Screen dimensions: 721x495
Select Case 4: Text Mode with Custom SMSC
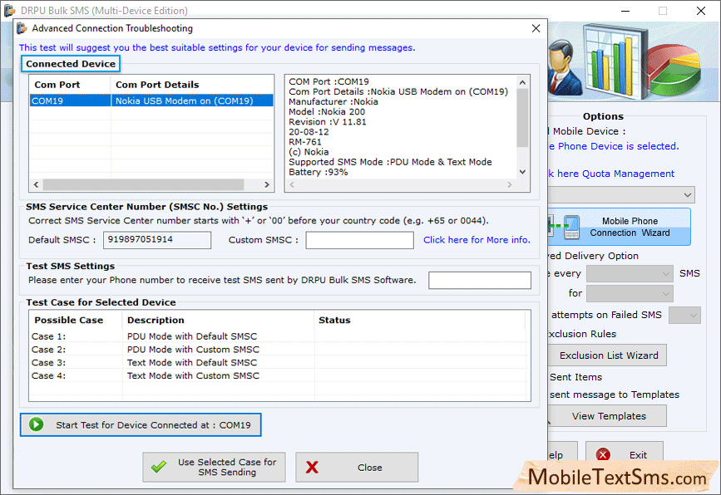click(279, 375)
